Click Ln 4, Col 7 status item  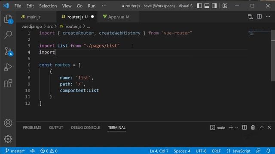pos(159,151)
